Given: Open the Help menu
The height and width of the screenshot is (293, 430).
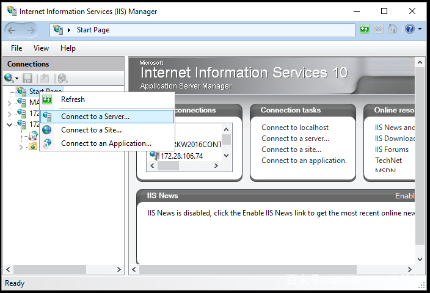Looking at the screenshot, I should click(68, 48).
